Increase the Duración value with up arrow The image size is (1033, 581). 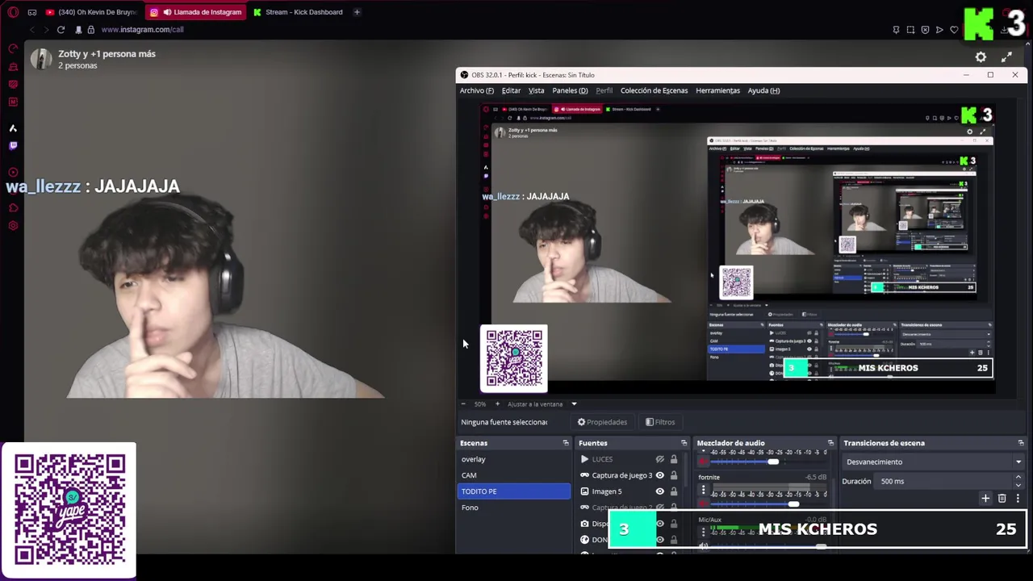click(1018, 478)
